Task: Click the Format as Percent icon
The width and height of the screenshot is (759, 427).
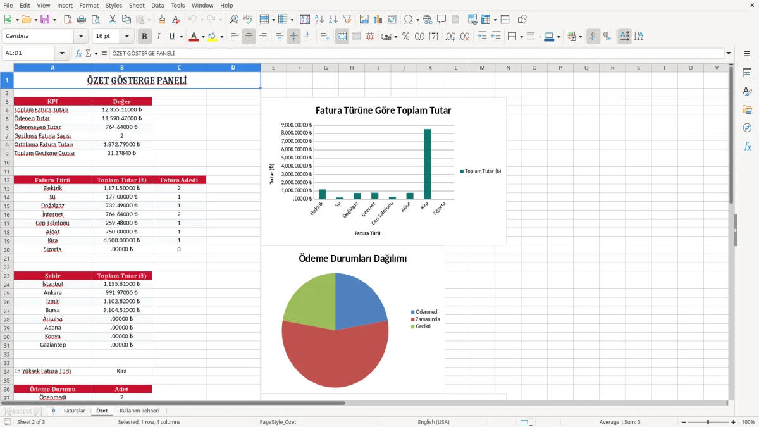Action: (405, 37)
